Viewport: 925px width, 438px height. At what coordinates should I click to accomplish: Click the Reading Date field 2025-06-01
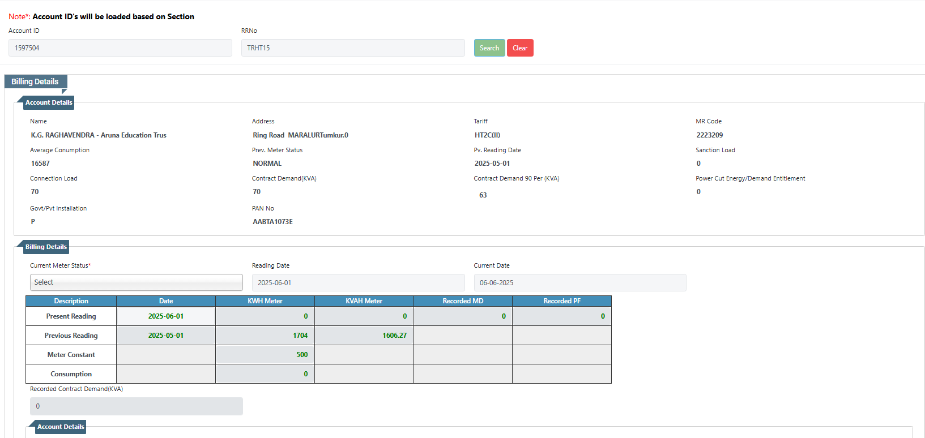click(359, 283)
